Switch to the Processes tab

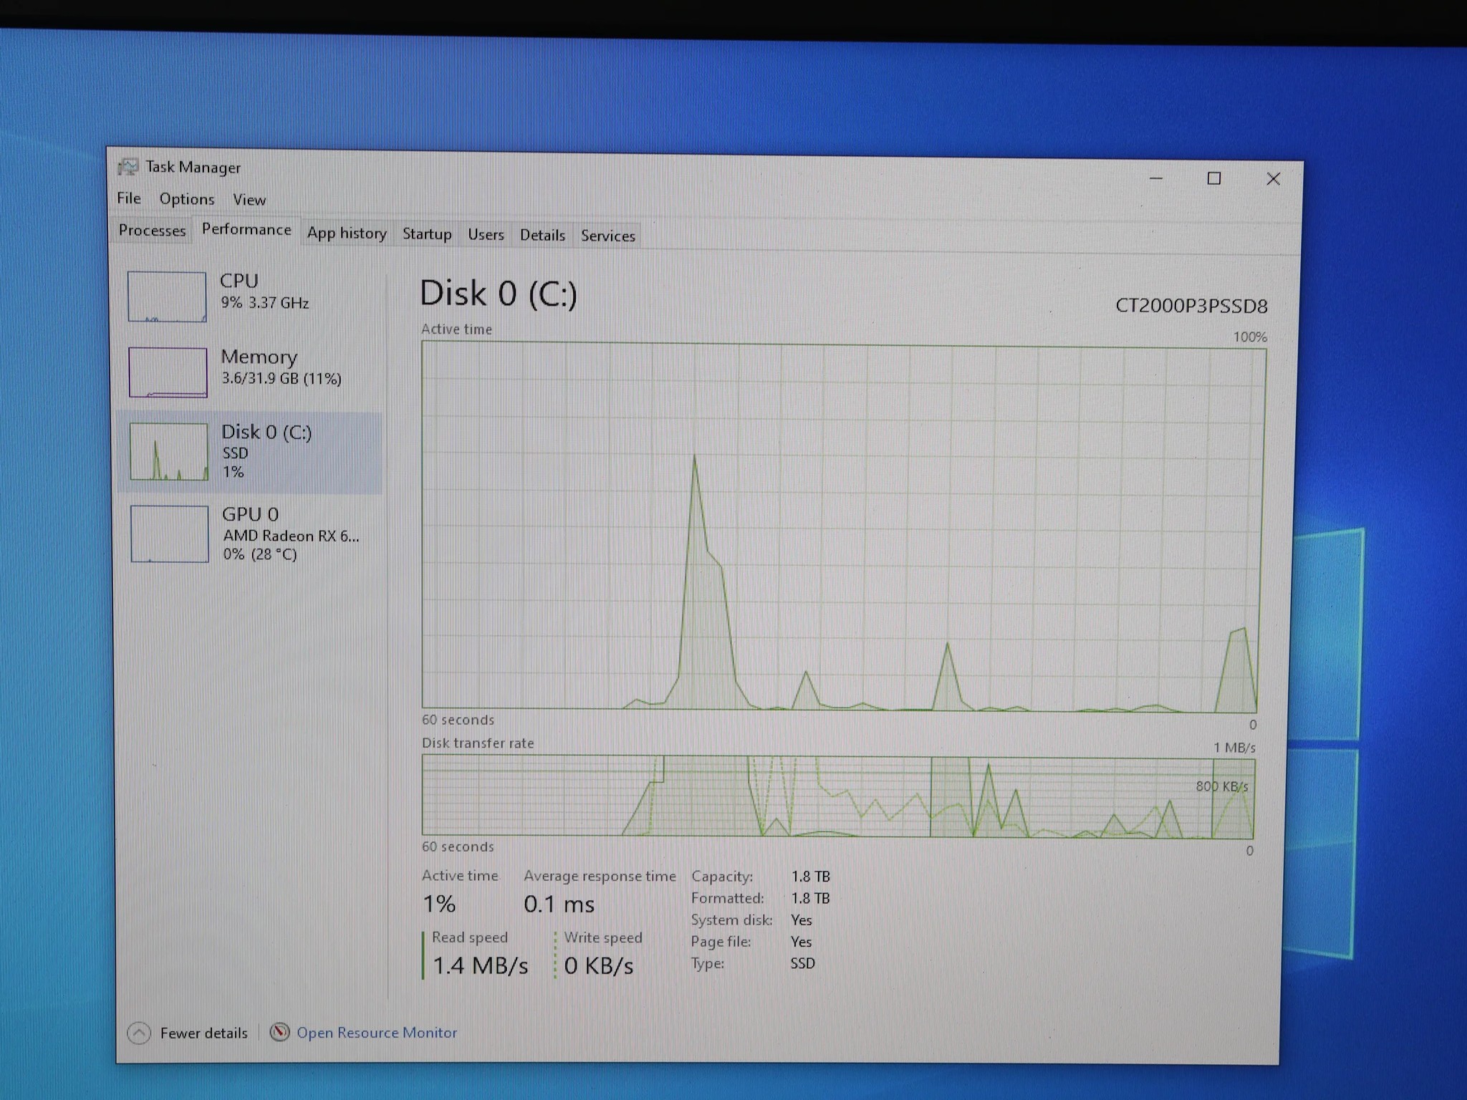152,230
